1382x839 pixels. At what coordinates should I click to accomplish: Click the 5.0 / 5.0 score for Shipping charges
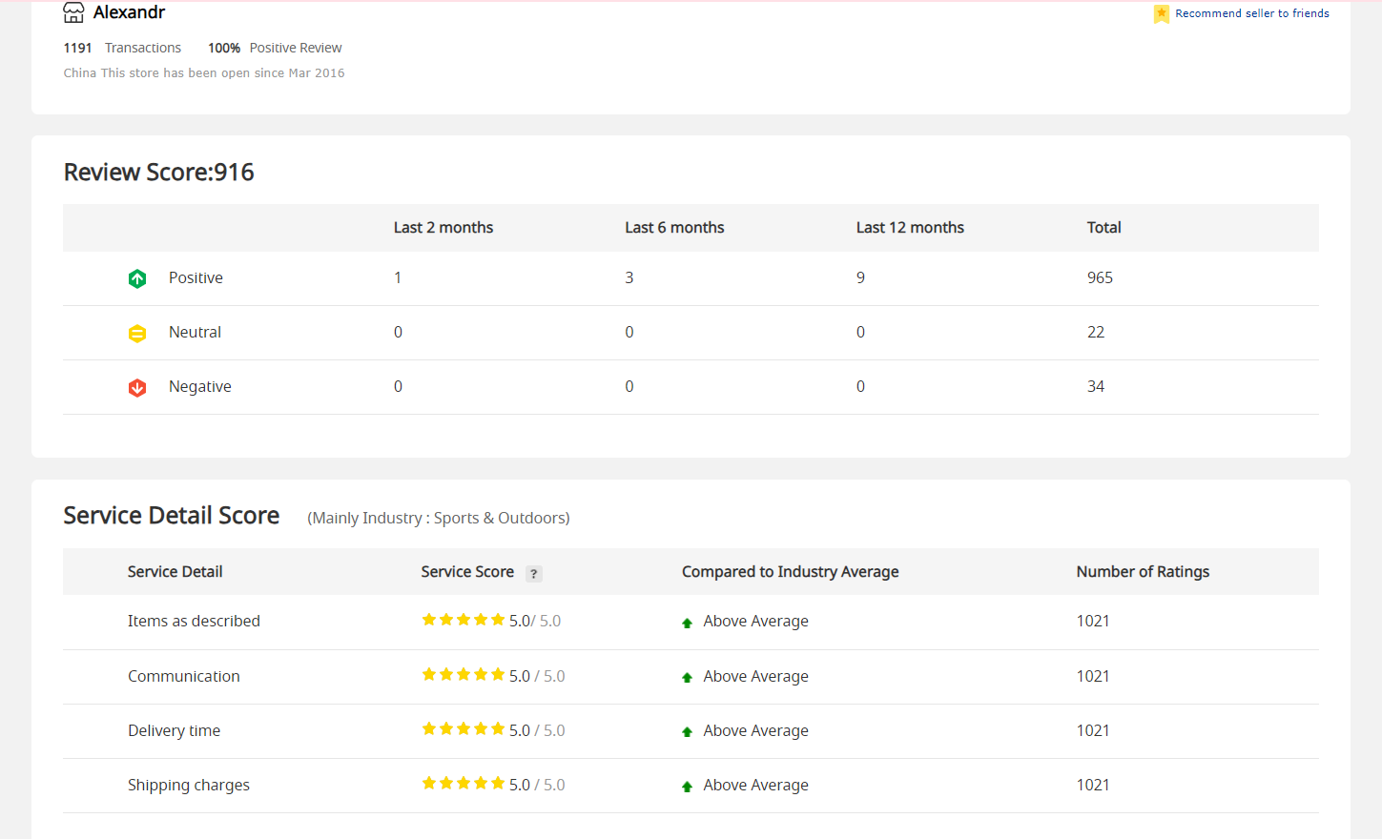pyautogui.click(x=537, y=785)
